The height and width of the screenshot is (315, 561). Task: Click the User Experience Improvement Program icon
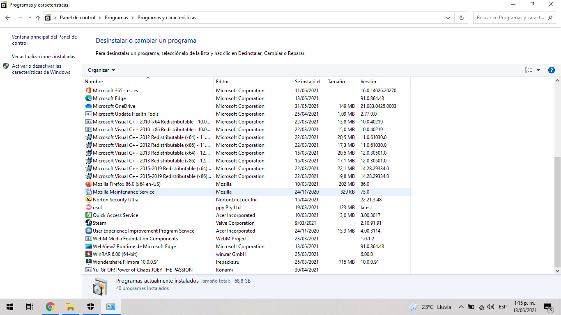88,231
